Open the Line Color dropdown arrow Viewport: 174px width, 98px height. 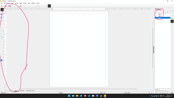(x=4, y=14)
